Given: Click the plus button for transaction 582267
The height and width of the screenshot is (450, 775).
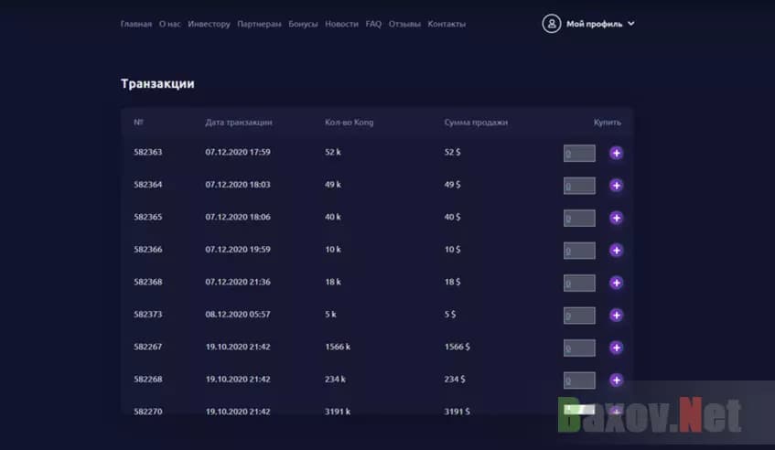Looking at the screenshot, I should click(616, 348).
